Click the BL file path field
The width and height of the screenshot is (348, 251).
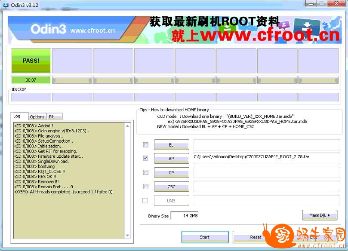click(267, 145)
